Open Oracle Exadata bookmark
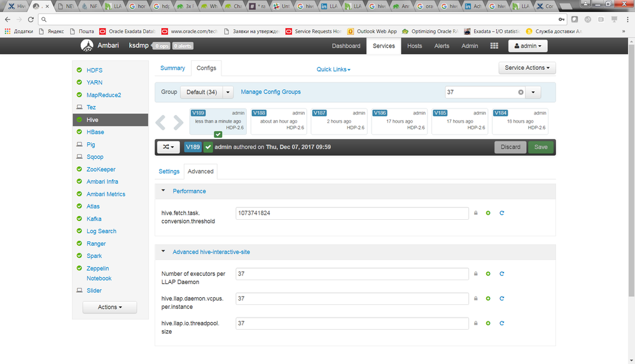This screenshot has width=635, height=364. tap(127, 31)
